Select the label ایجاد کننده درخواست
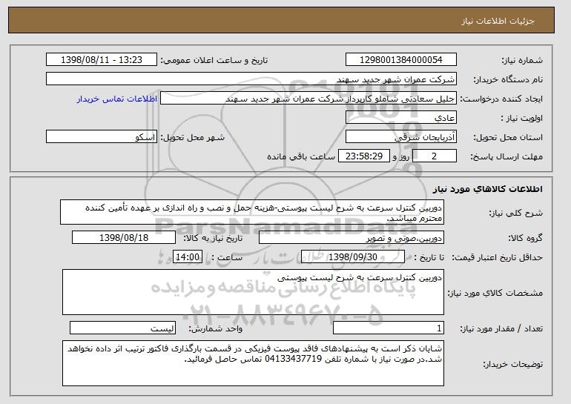Screen dimensions: 571x404 501,99
